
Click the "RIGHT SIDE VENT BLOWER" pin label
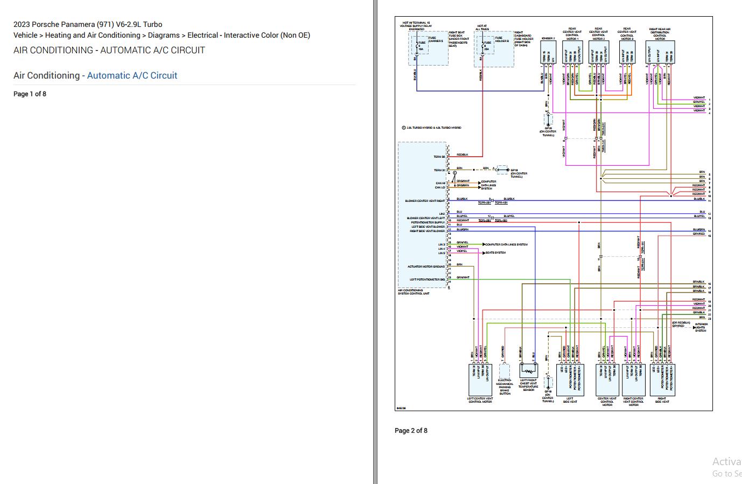[428, 231]
